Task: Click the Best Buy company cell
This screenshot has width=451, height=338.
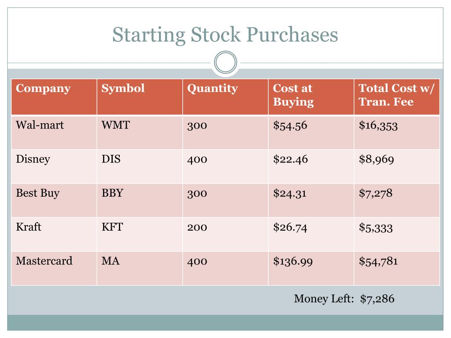Action: 54,200
